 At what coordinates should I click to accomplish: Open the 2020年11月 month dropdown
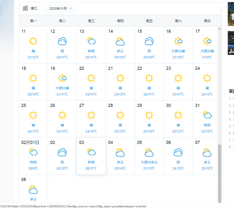pos(60,8)
